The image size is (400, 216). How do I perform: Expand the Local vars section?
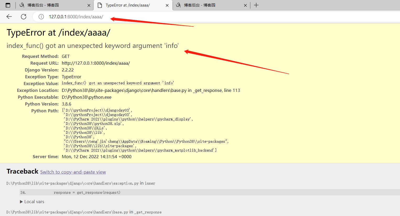pos(32,202)
